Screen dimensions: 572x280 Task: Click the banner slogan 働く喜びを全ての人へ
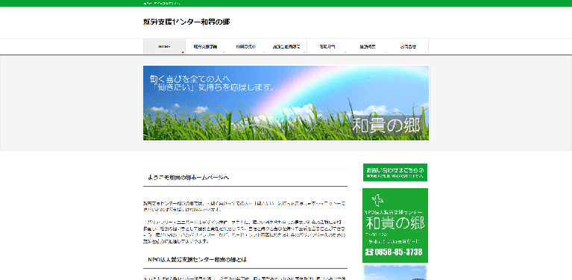click(x=190, y=78)
